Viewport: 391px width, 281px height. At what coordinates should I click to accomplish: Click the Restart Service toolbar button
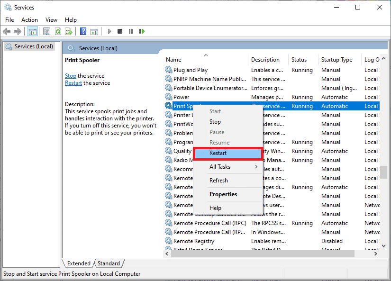click(142, 31)
